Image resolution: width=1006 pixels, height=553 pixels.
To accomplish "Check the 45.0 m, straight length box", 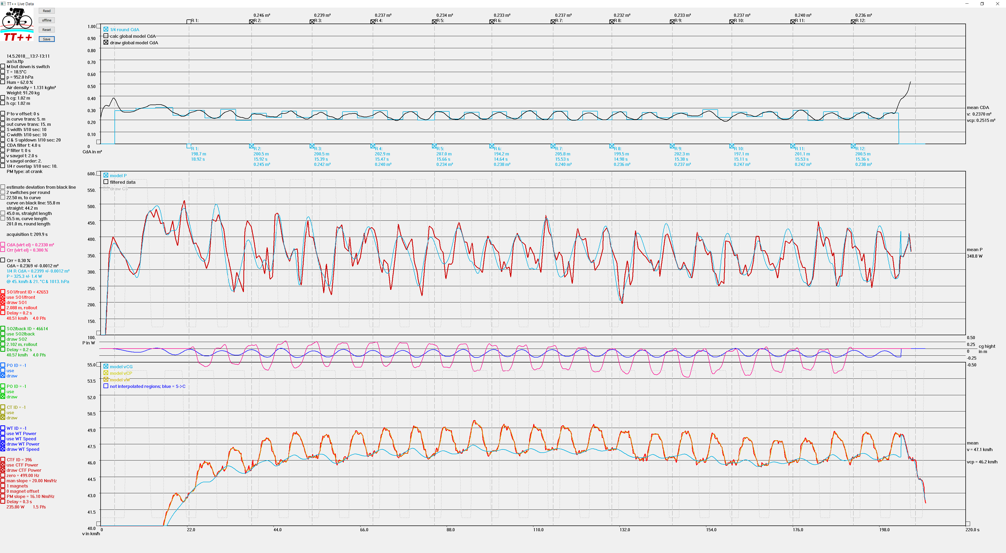I will click(3, 213).
